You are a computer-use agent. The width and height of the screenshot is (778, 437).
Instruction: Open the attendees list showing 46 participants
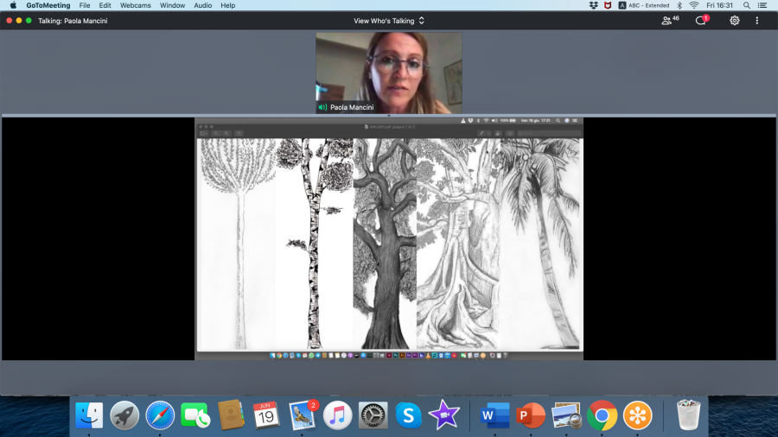point(670,21)
